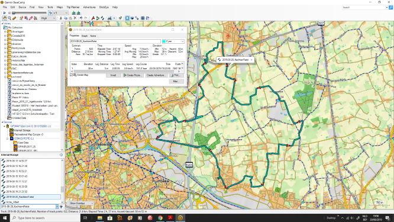Click the Filter button in track dialog
This screenshot has width=394, height=222.
176,81
